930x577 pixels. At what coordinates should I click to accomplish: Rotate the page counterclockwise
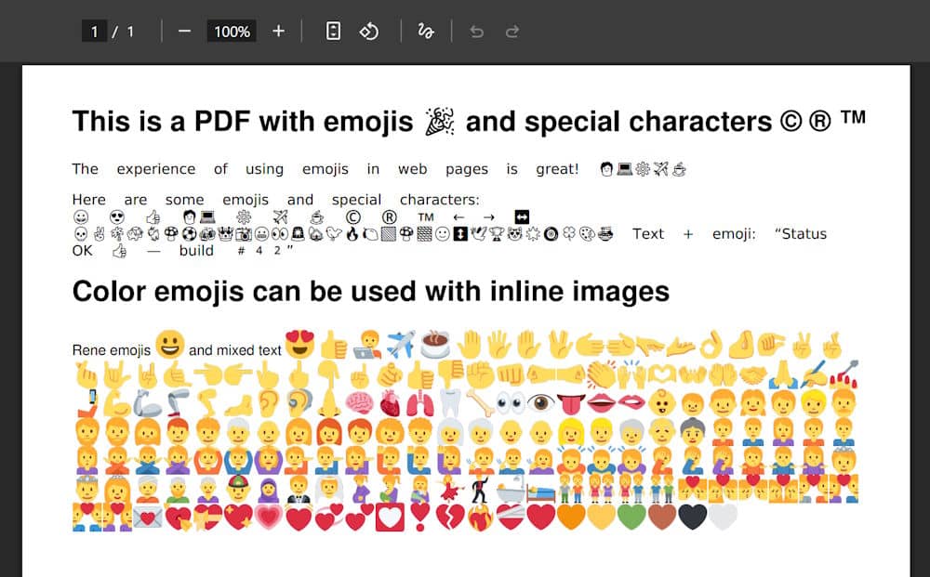coord(369,31)
